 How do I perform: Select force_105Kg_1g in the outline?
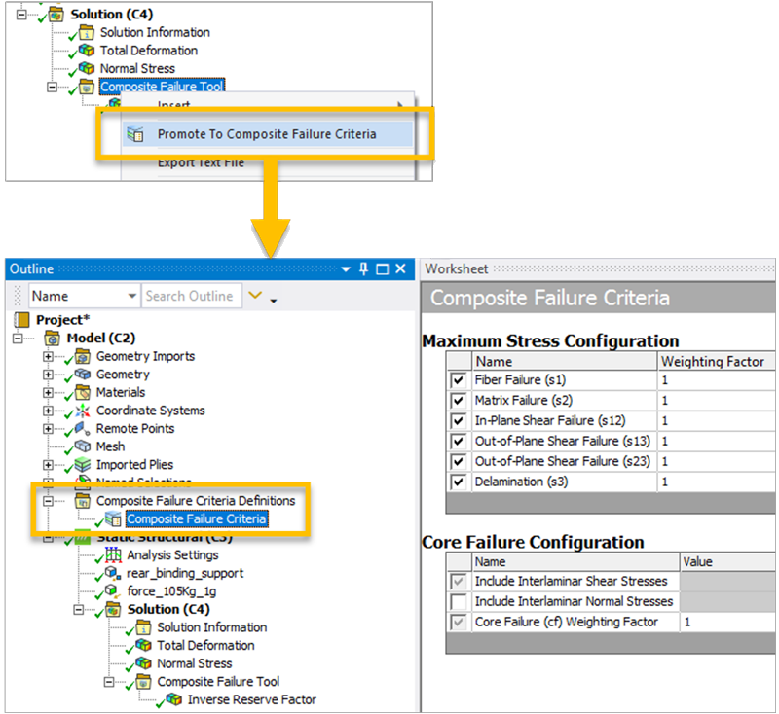(x=170, y=591)
